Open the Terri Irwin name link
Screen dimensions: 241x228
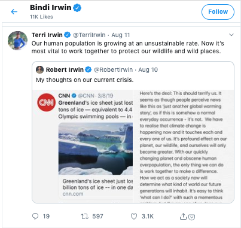[x=47, y=35]
